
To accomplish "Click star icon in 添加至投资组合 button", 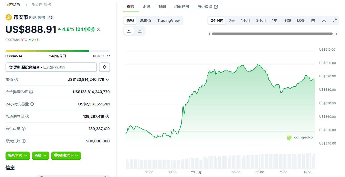I will tap(11, 67).
